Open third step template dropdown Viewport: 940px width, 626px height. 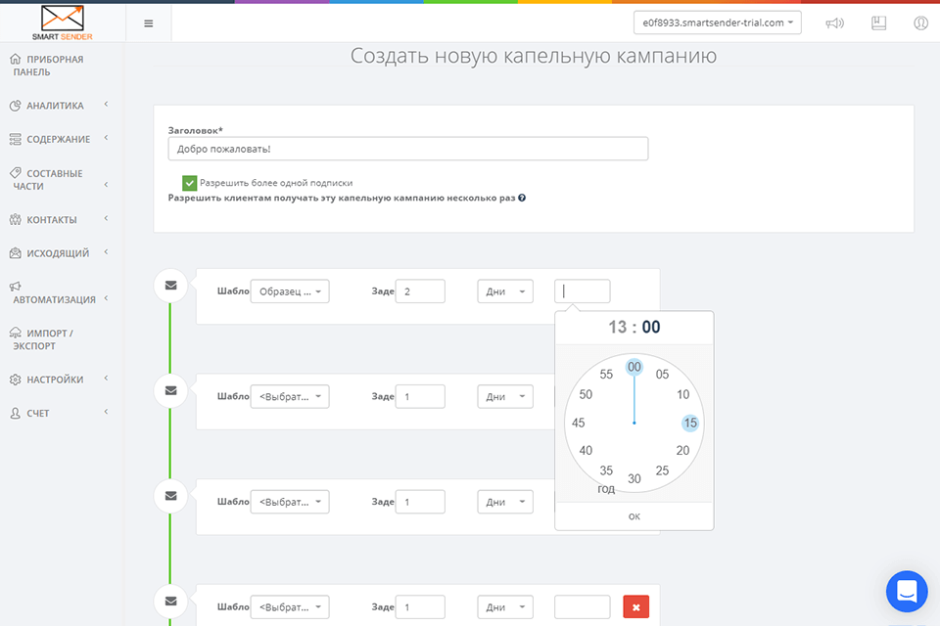(290, 502)
